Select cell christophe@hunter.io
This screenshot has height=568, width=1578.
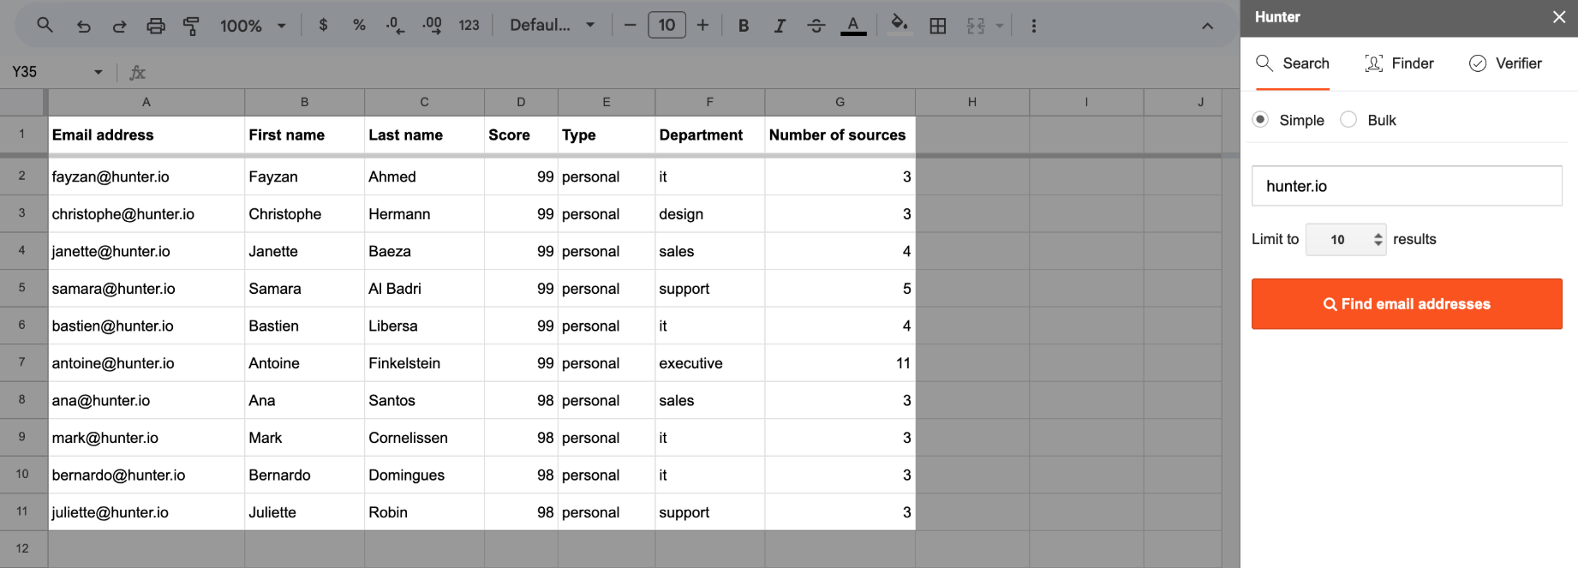pos(146,214)
